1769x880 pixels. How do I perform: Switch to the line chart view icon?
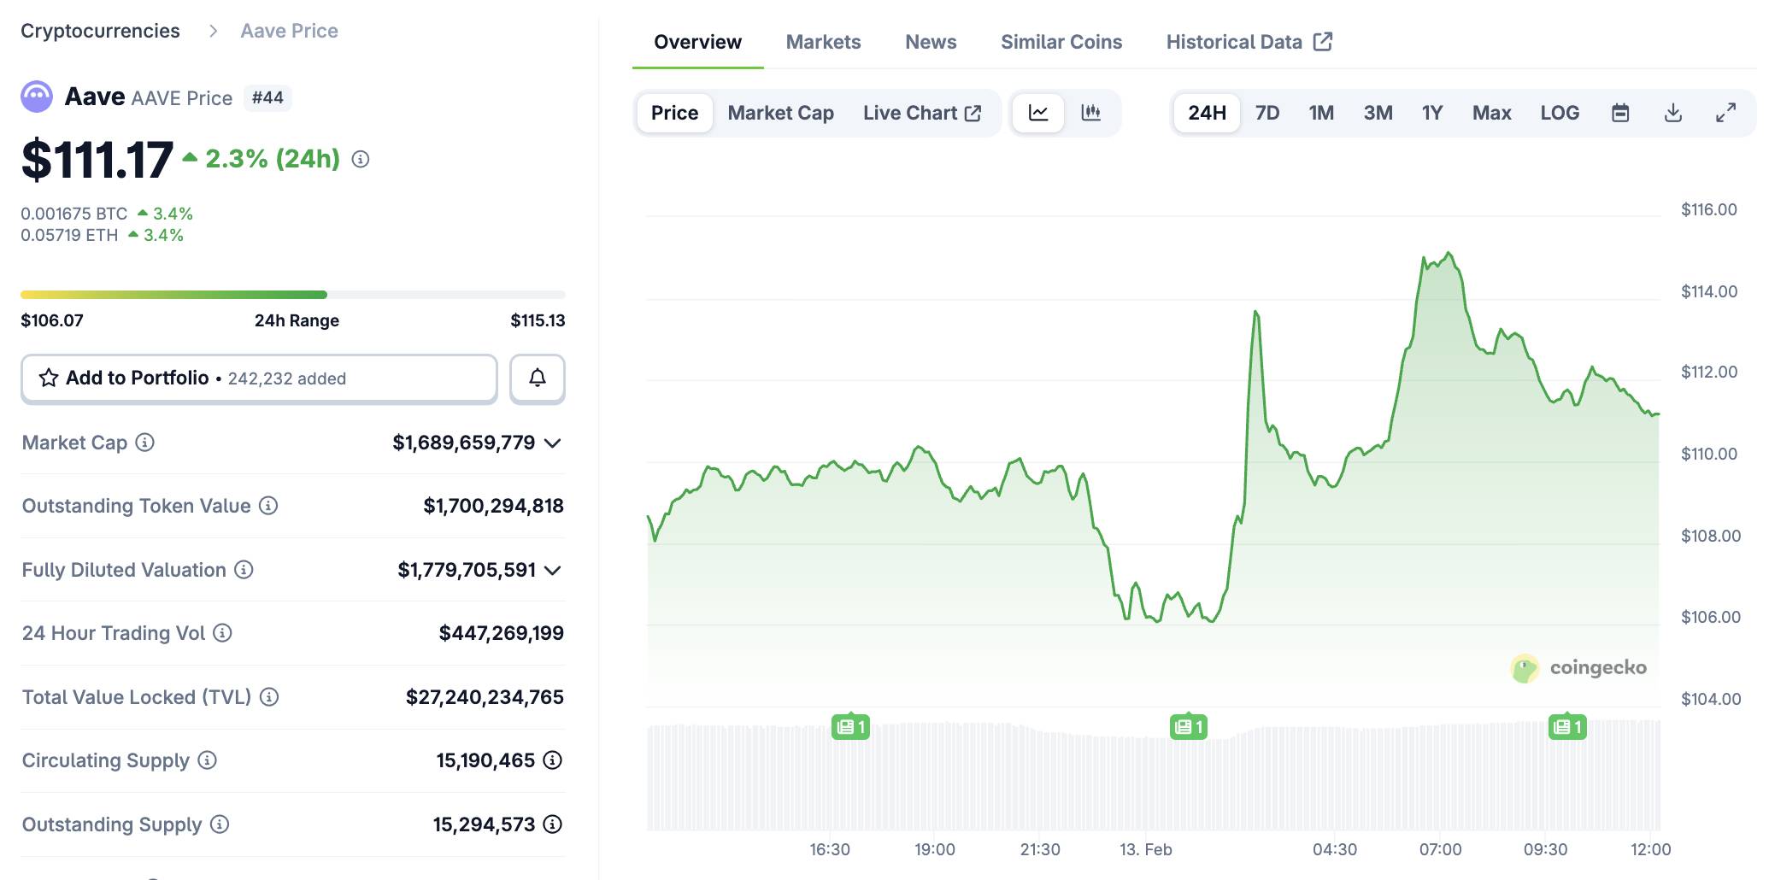pyautogui.click(x=1038, y=113)
